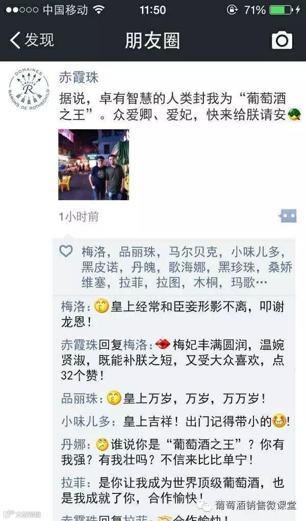Tap the comment bubble icon beside 1小时前
Image resolution: width=306 pixels, height=521 pixels.
coord(288,216)
